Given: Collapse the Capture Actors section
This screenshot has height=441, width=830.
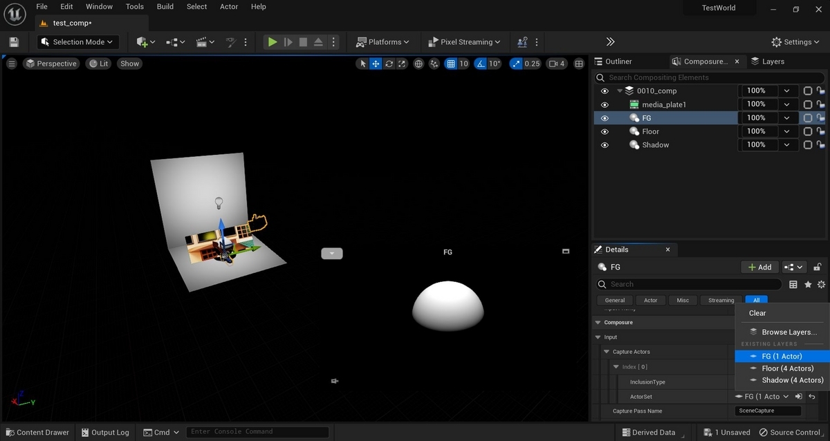Looking at the screenshot, I should [607, 352].
